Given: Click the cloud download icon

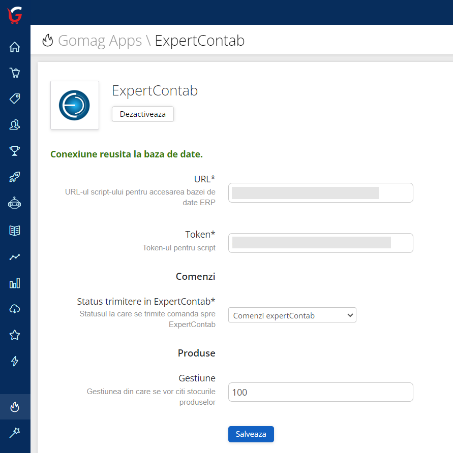Looking at the screenshot, I should pos(15,309).
